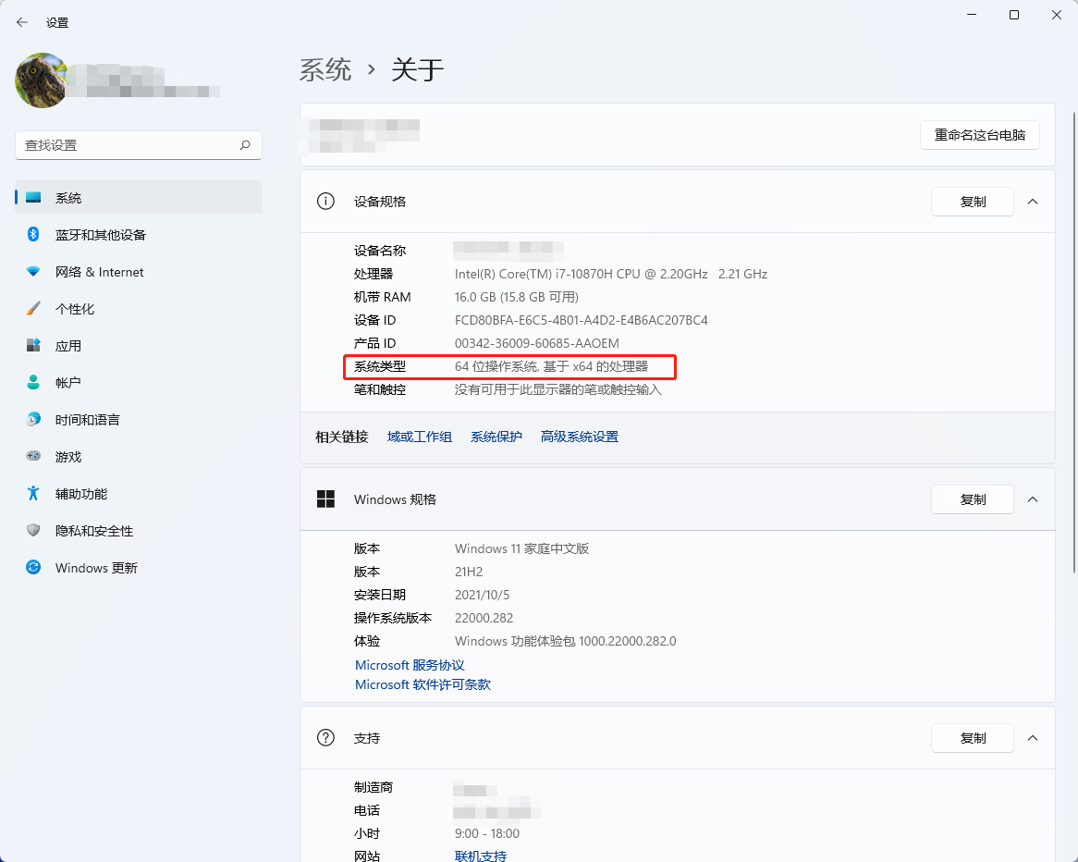Click the 时间和语言 clock icon
This screenshot has width=1078, height=862.
[33, 419]
